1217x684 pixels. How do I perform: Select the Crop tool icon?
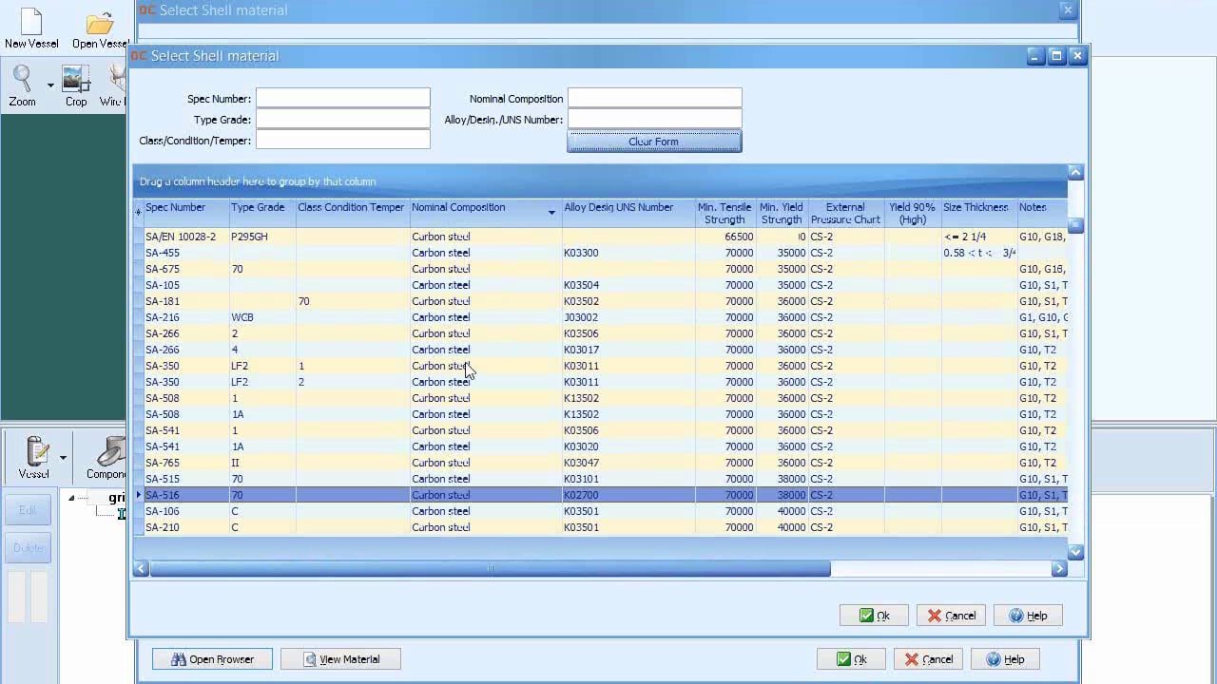(75, 79)
